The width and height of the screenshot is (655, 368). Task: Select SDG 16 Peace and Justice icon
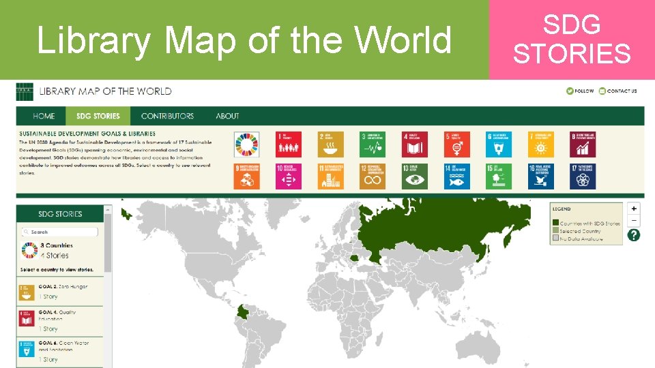click(540, 177)
